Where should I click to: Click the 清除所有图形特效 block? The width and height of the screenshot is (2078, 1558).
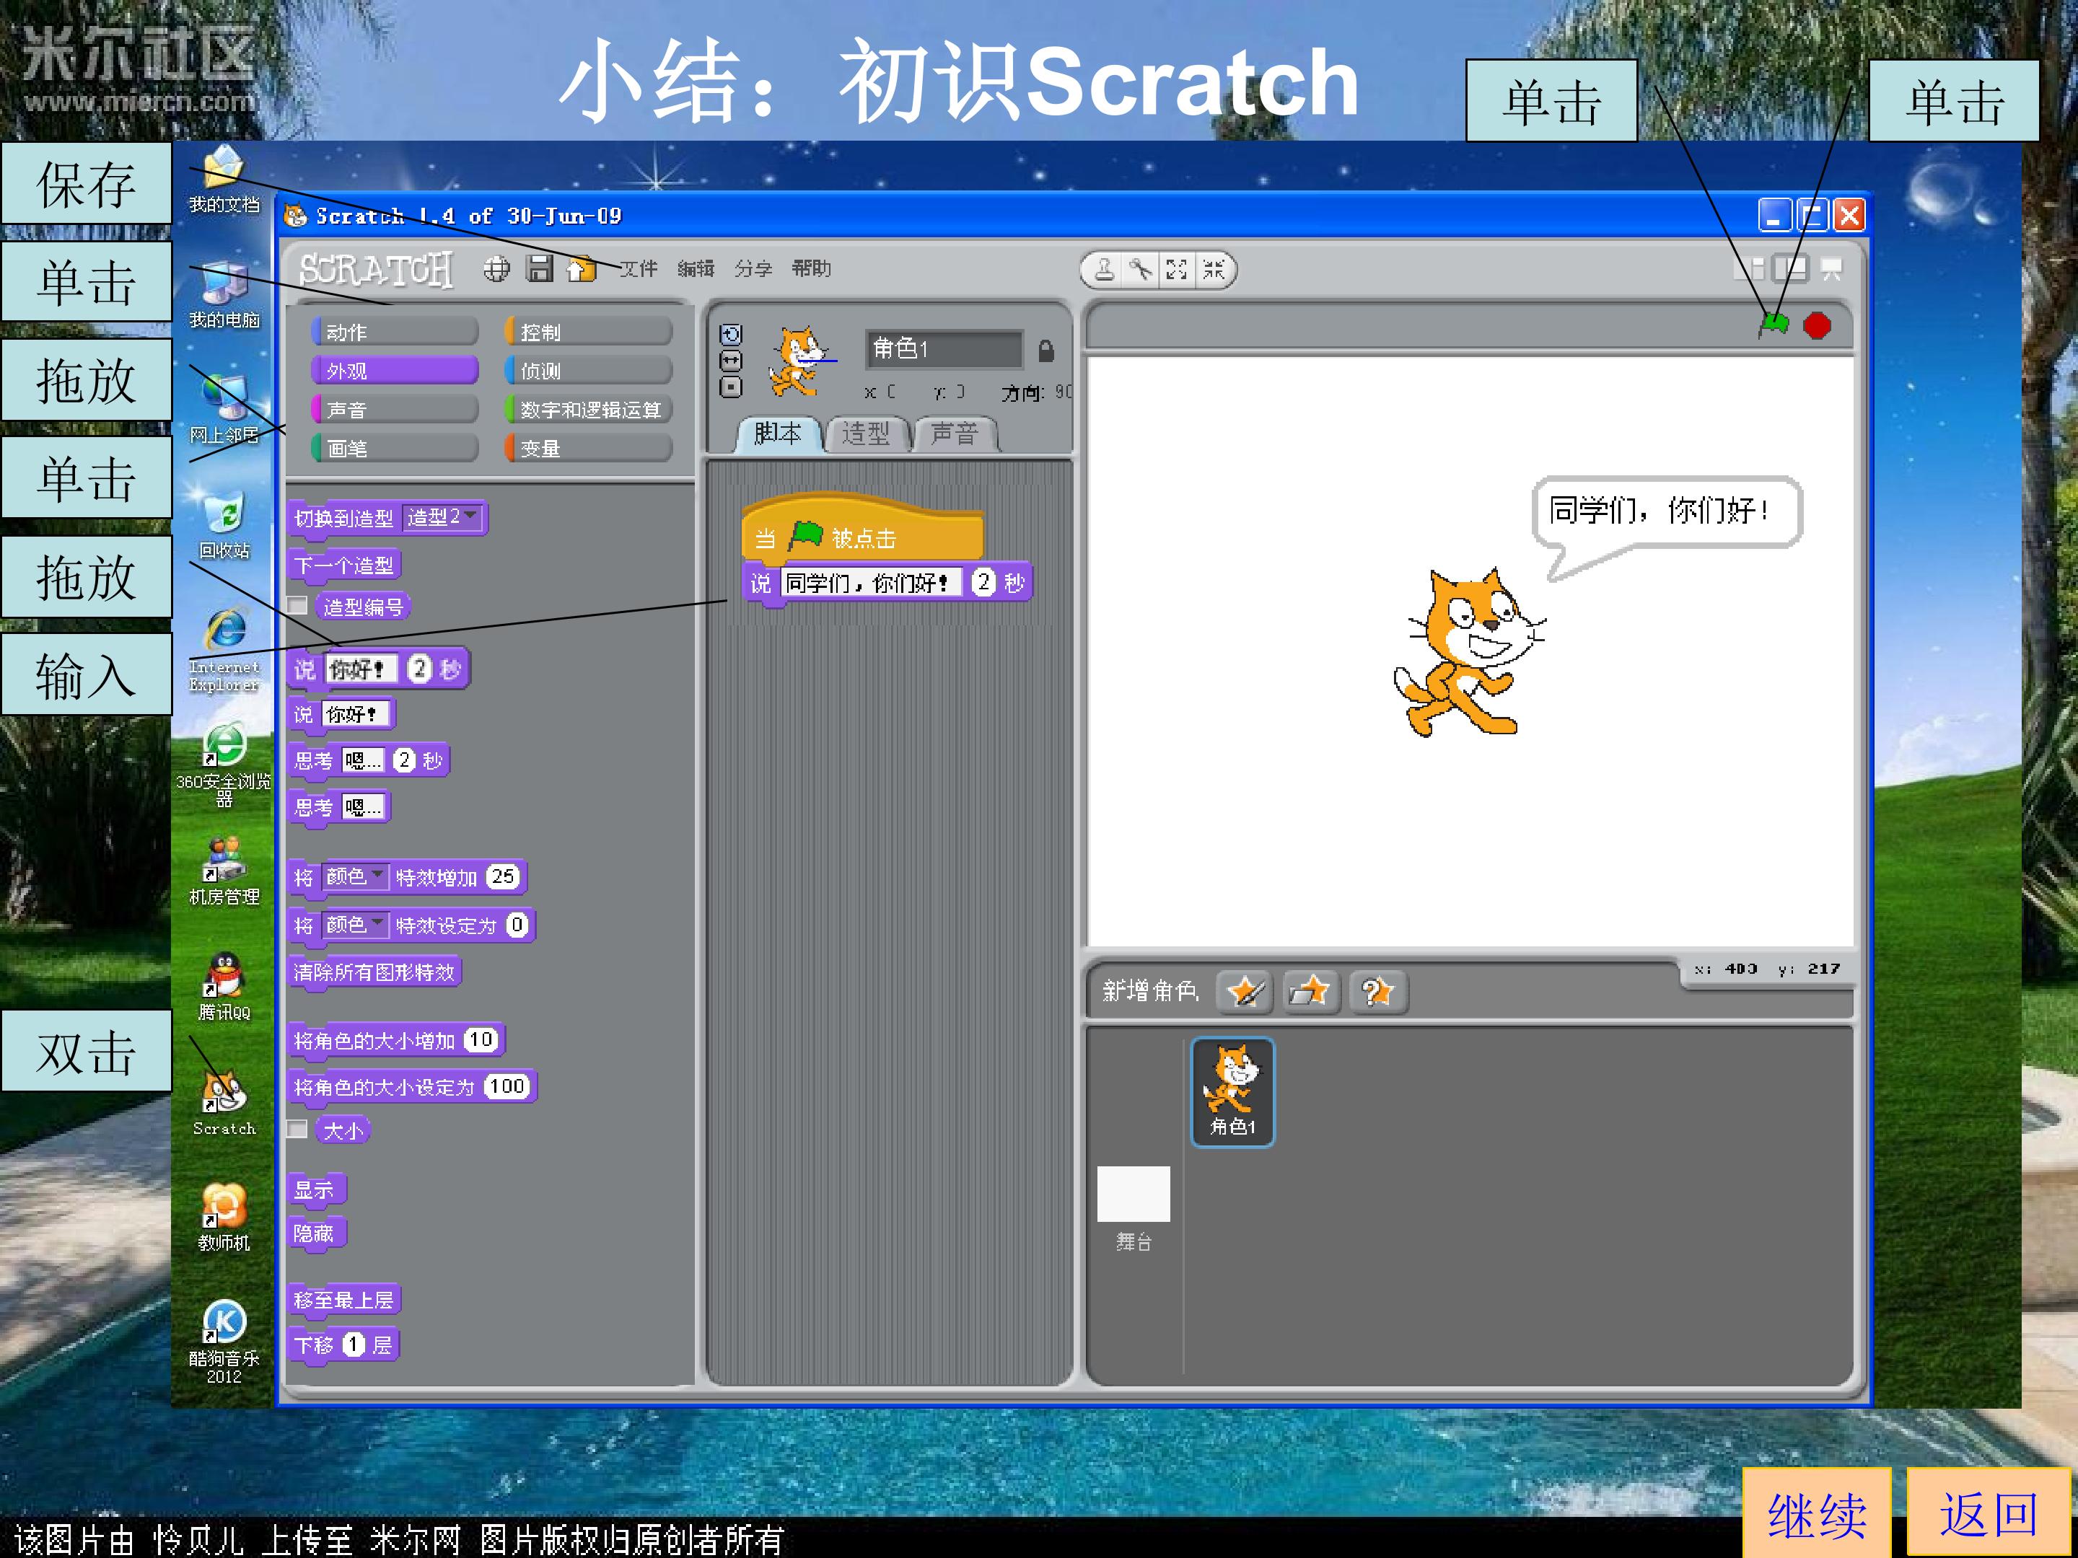(374, 972)
